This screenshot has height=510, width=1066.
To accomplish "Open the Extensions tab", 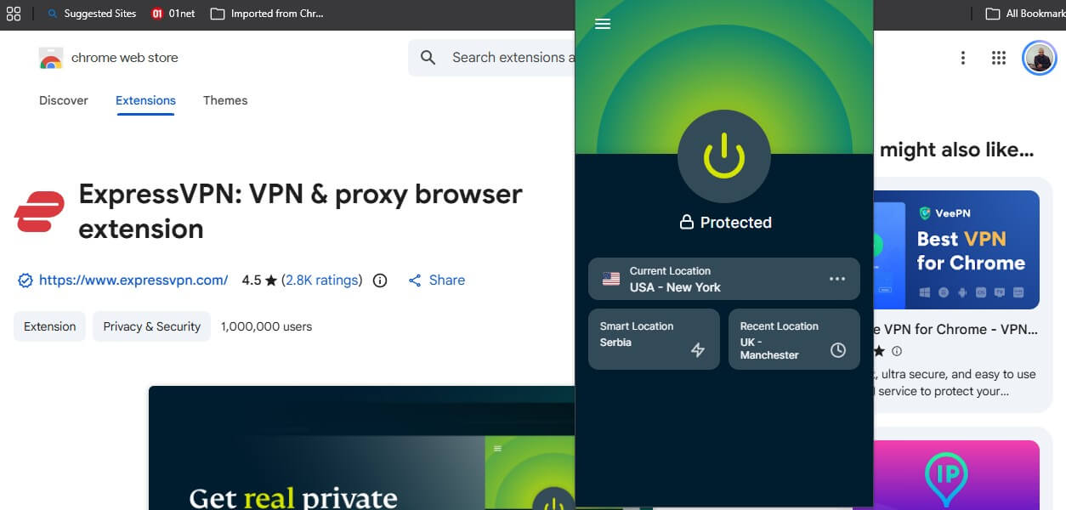I will click(145, 100).
